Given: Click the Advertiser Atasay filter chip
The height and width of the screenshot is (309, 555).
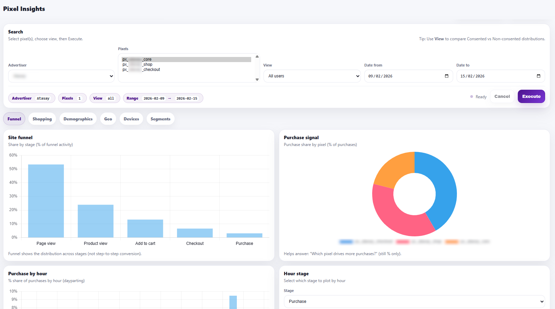Looking at the screenshot, I should click(x=31, y=98).
